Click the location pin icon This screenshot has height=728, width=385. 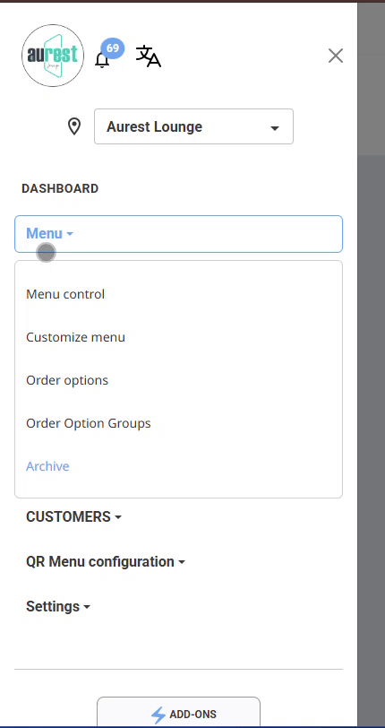[74, 126]
